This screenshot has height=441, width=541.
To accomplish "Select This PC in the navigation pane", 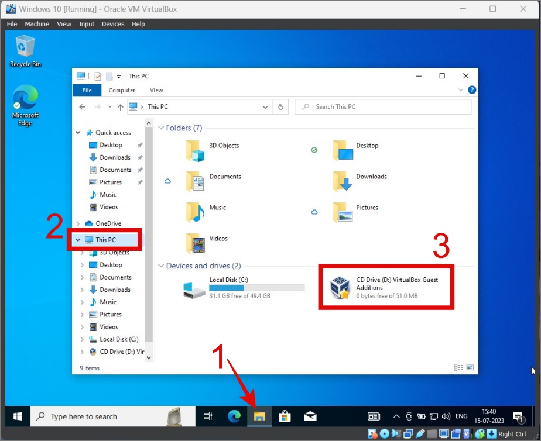I will pyautogui.click(x=105, y=239).
